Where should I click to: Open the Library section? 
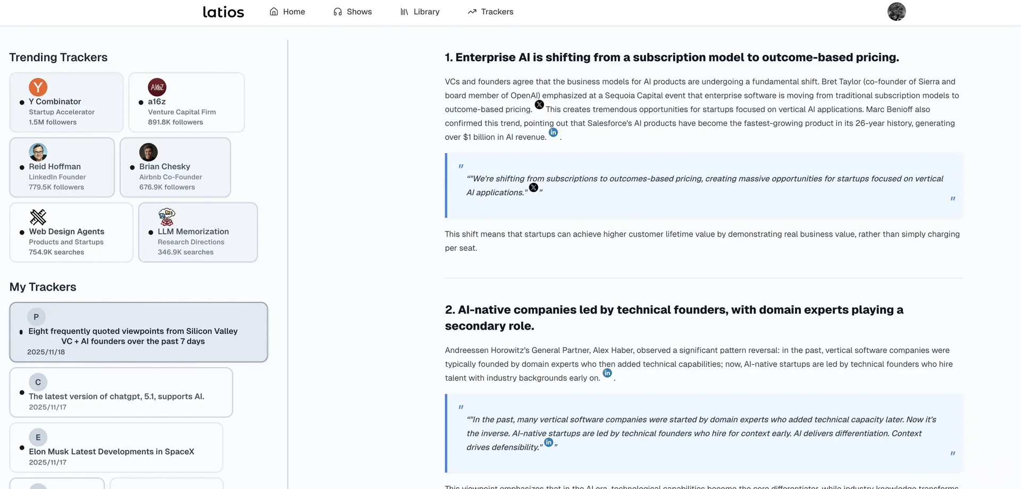coord(420,12)
